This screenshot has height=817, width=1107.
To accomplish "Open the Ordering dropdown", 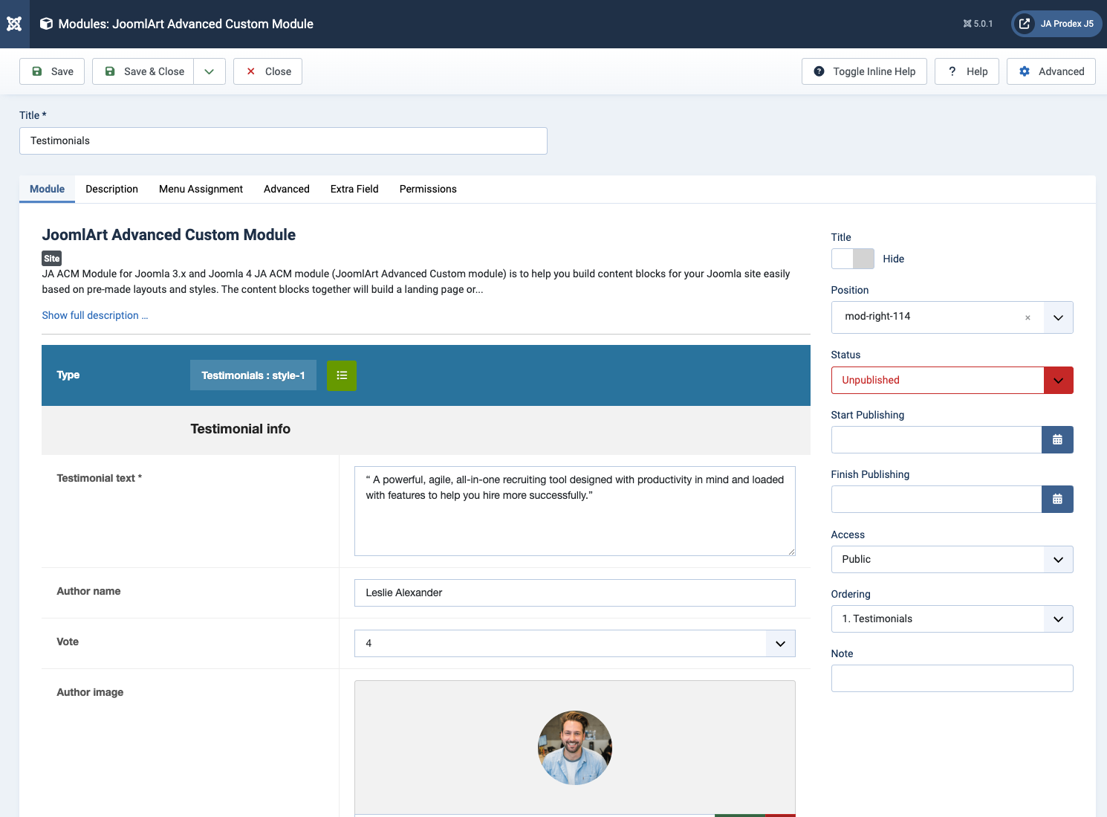I will point(952,619).
